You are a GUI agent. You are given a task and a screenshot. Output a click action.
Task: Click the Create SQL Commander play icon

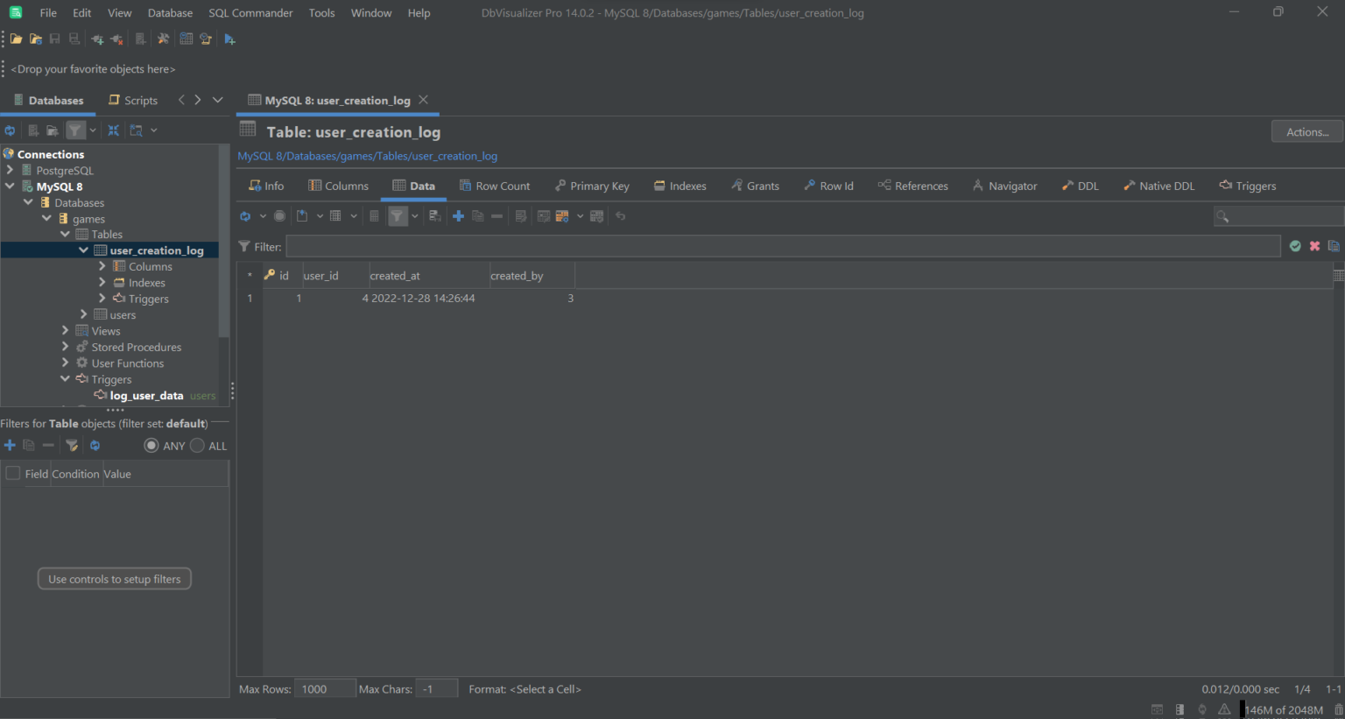(x=229, y=39)
